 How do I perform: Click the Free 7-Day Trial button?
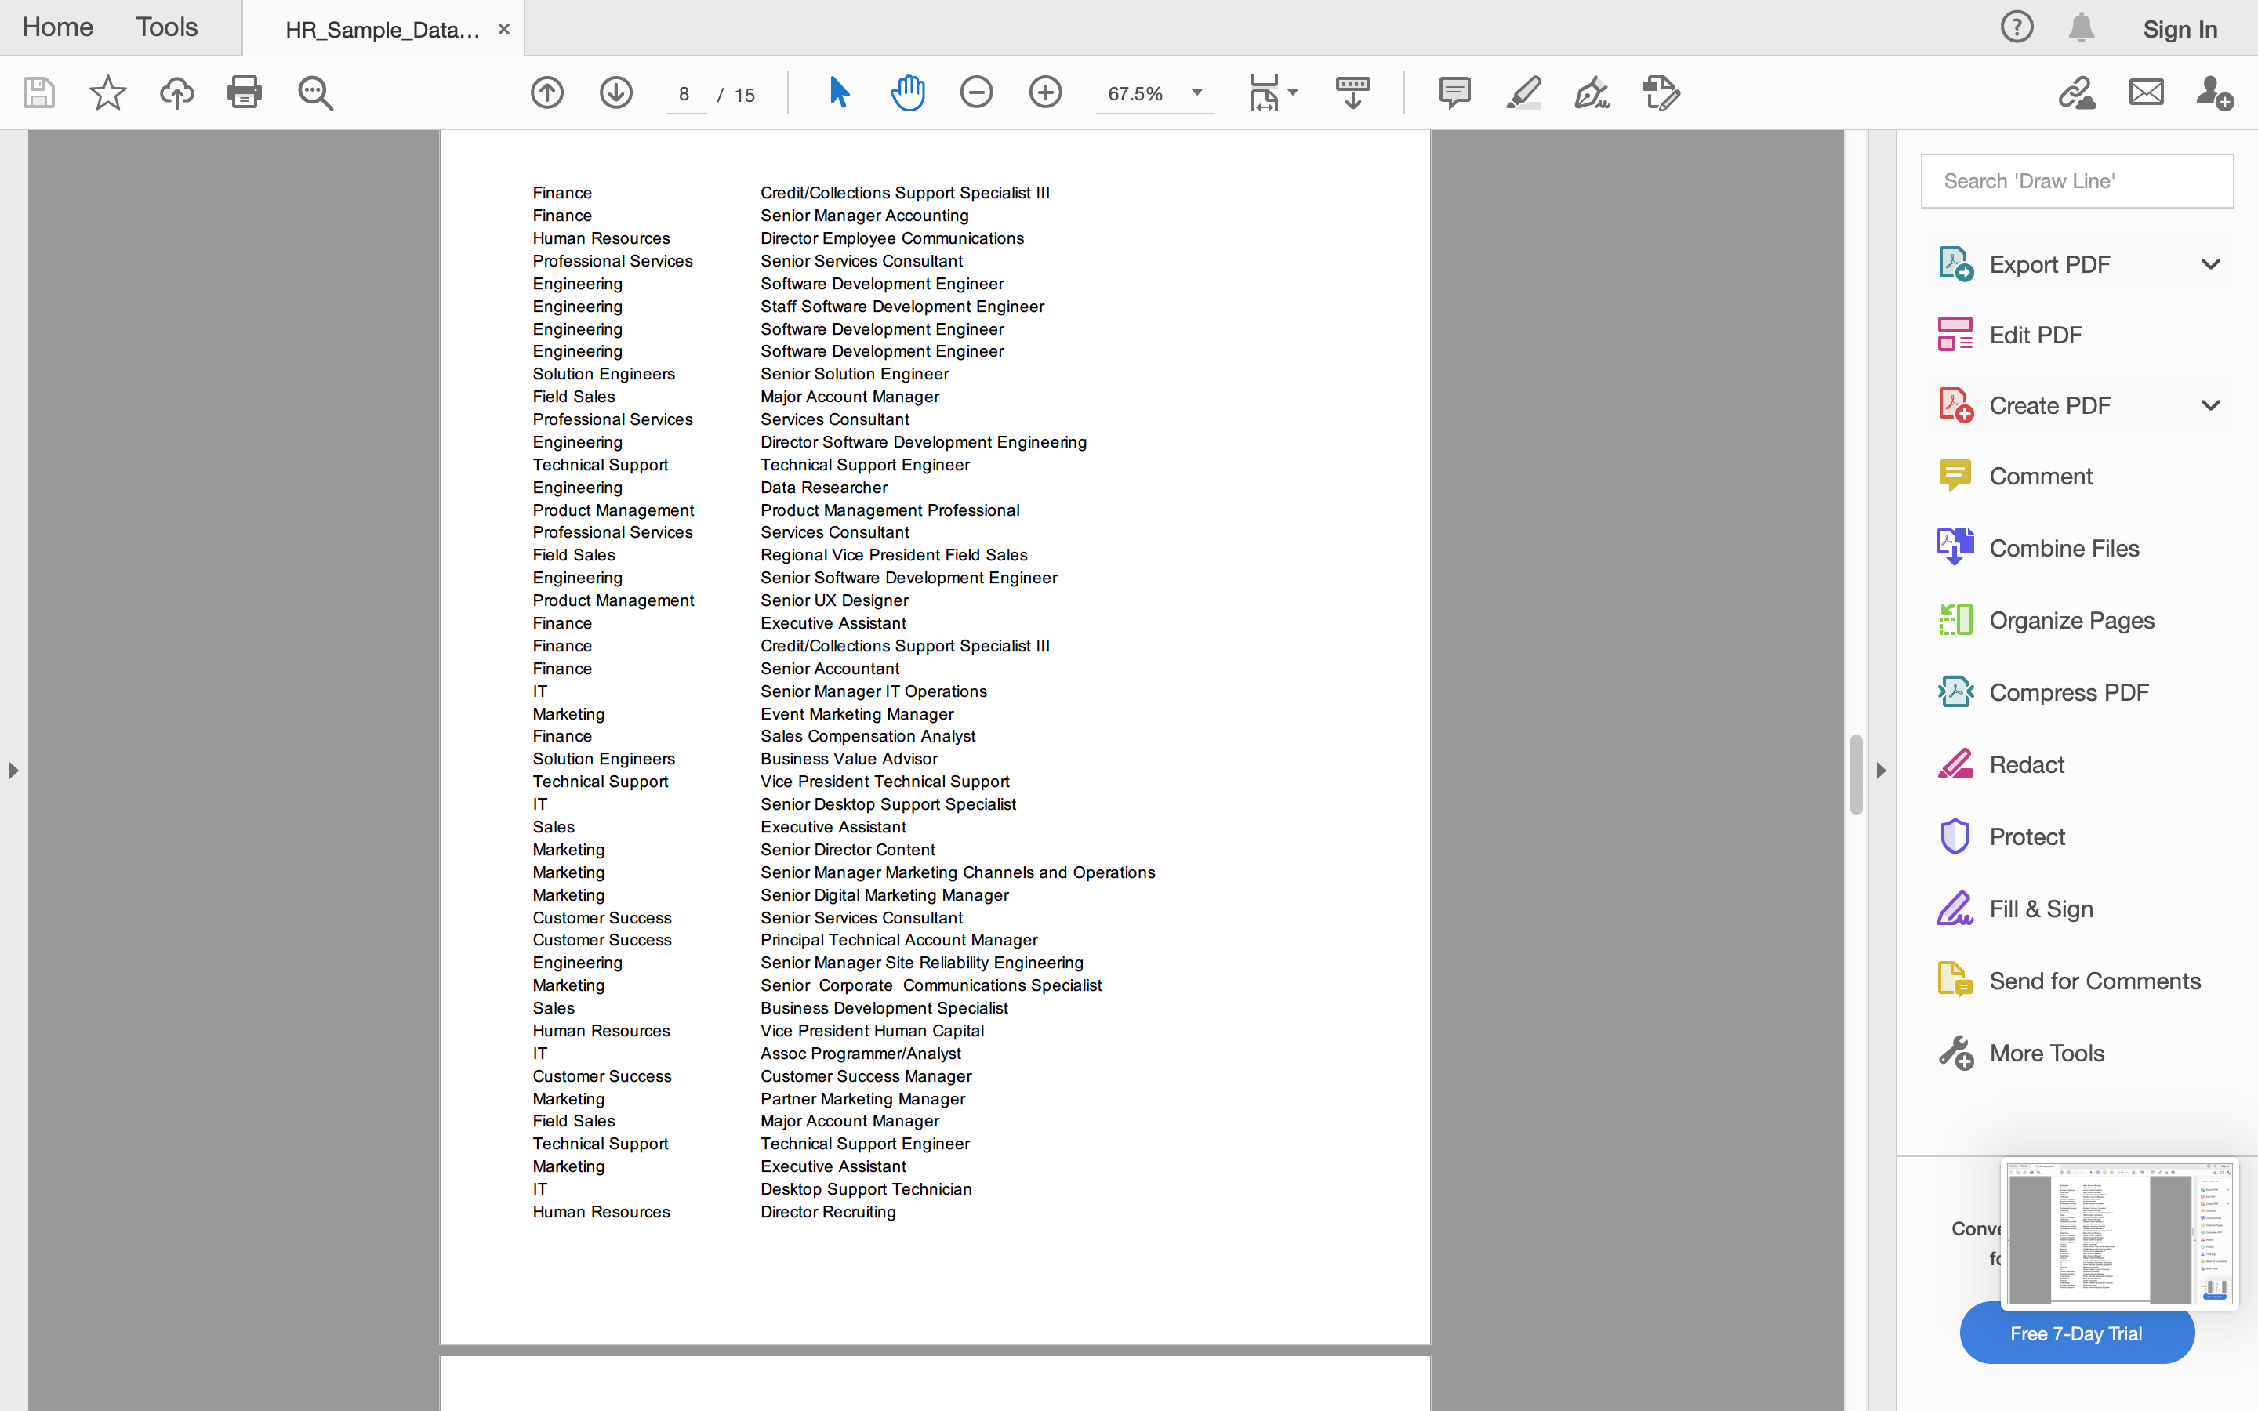pyautogui.click(x=2076, y=1333)
